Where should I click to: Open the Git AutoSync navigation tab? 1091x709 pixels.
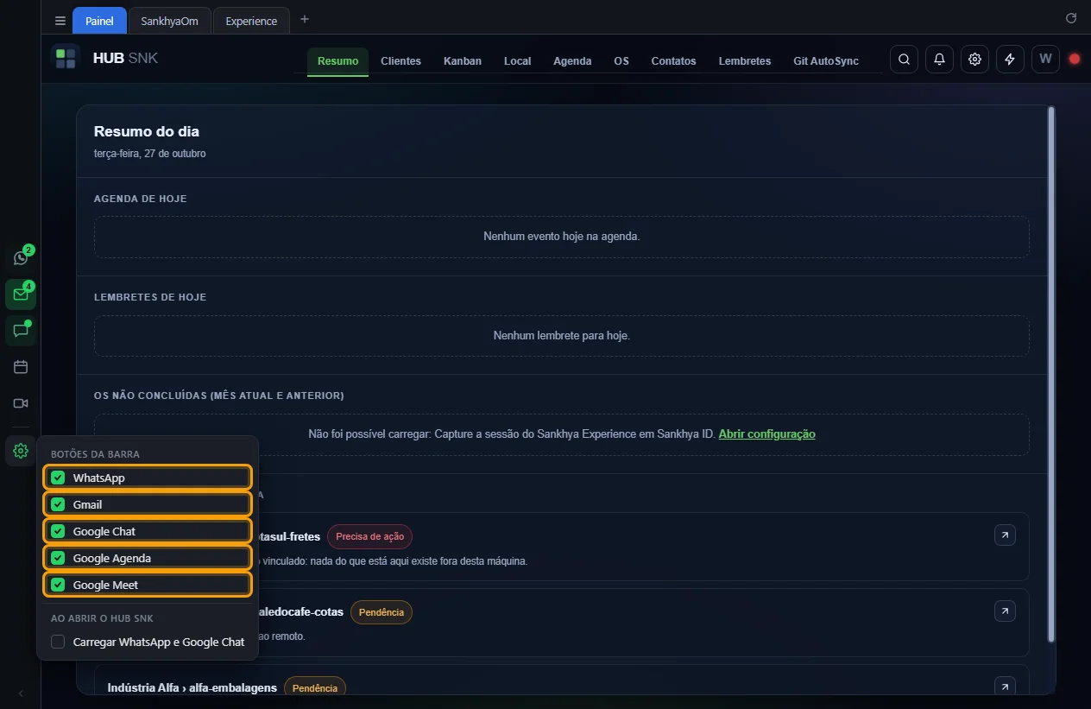coord(826,61)
